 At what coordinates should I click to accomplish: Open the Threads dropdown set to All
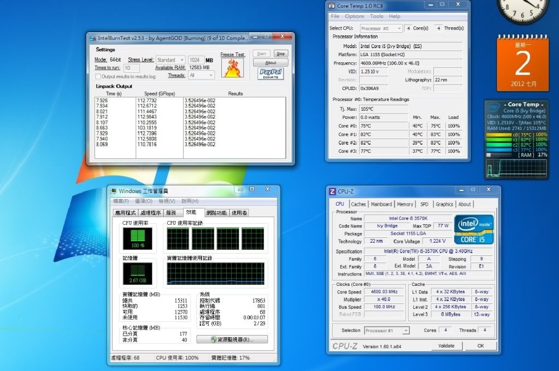tap(201, 75)
